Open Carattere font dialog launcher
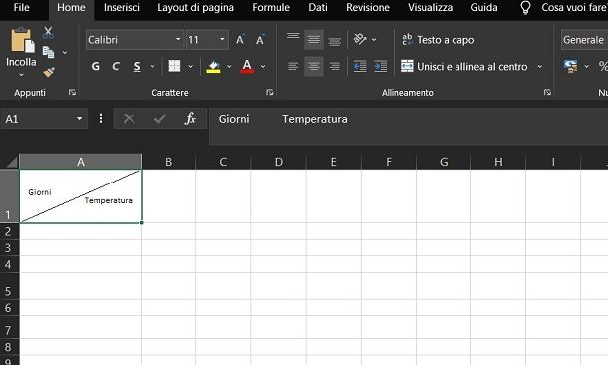Viewport: 608px width, 365px height. (270, 92)
